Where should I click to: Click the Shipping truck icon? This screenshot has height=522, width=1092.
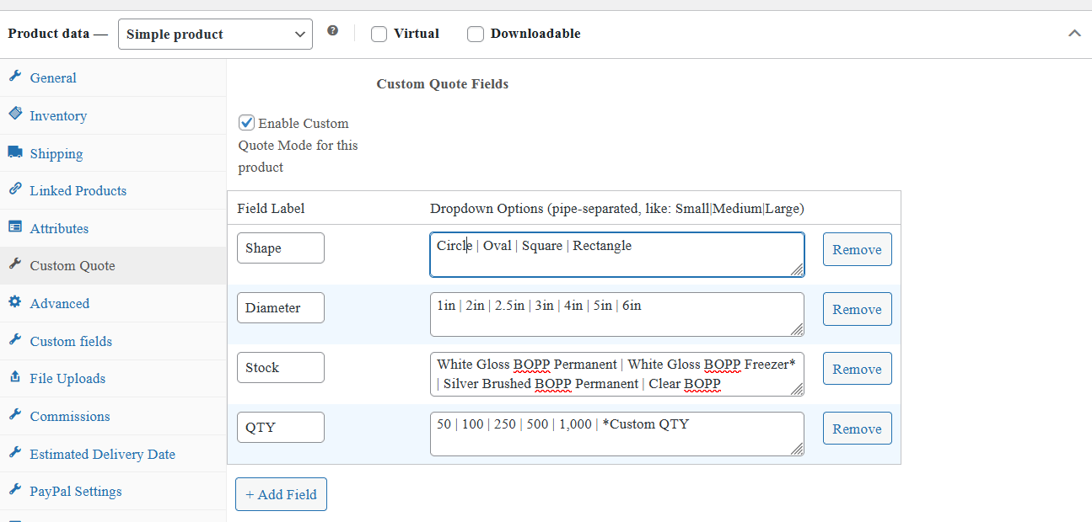click(15, 152)
